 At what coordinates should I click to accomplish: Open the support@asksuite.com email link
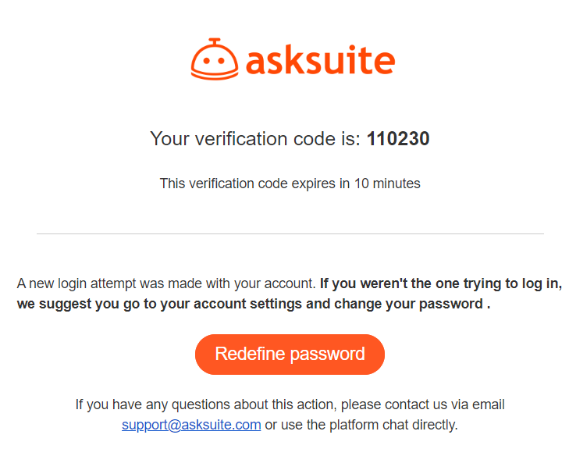(x=191, y=425)
